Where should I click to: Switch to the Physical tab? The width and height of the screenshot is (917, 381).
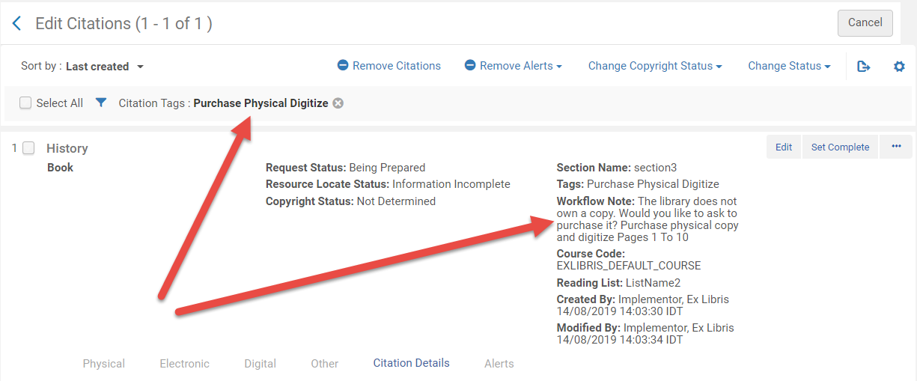point(104,364)
